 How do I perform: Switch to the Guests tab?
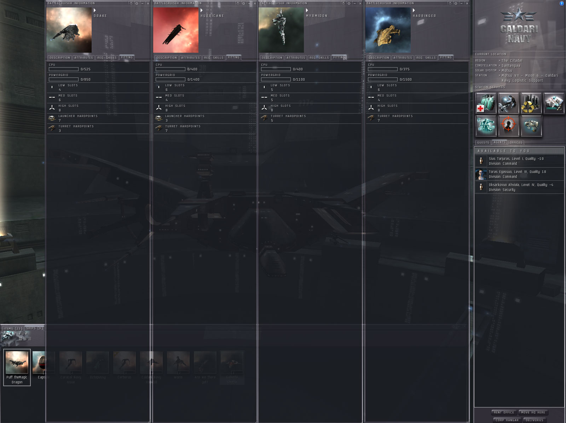483,143
